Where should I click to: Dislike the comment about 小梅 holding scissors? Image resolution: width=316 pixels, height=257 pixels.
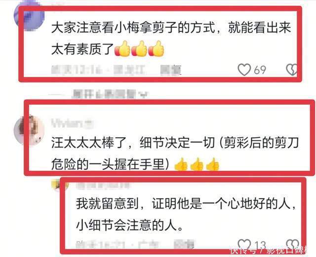[x=292, y=70]
